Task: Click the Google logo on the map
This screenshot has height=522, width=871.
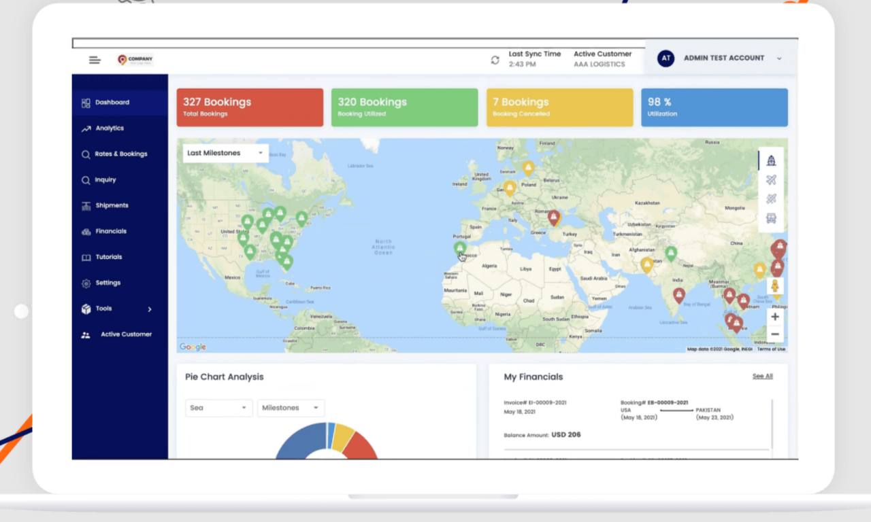Action: (193, 347)
